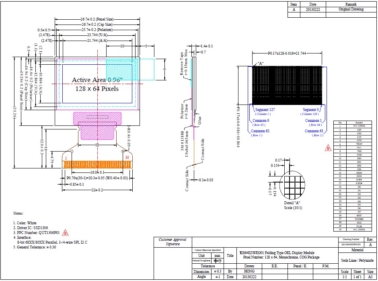378x281 pixels.
Task: Click the '0.1± 0.03' FPC thickness dimension
Action: (206, 180)
